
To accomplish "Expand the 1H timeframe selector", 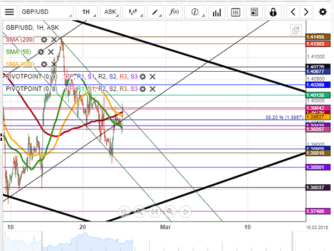I will (x=86, y=11).
